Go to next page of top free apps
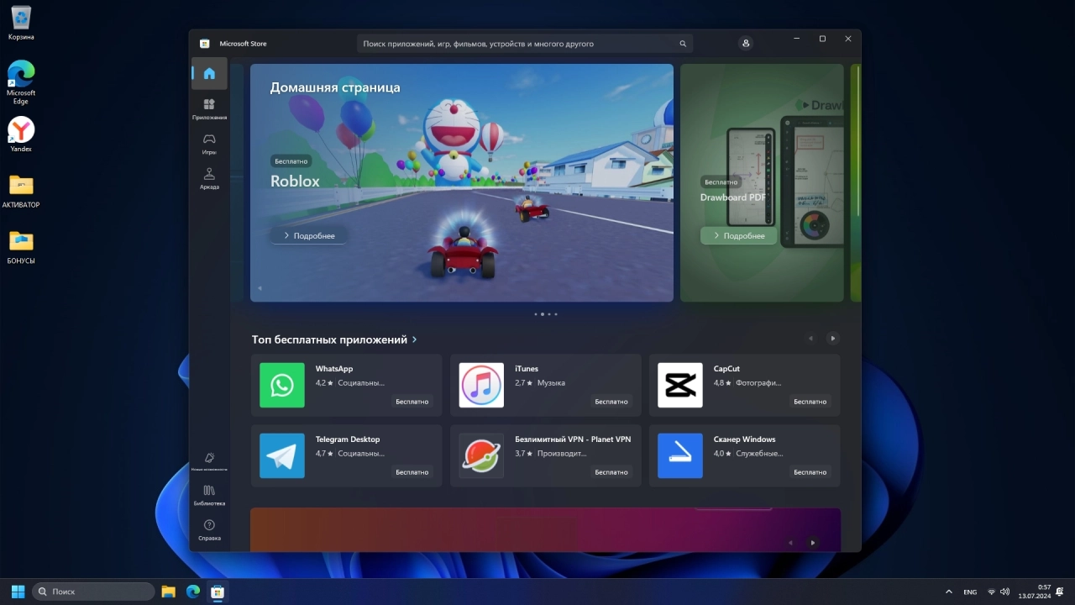 click(x=832, y=339)
